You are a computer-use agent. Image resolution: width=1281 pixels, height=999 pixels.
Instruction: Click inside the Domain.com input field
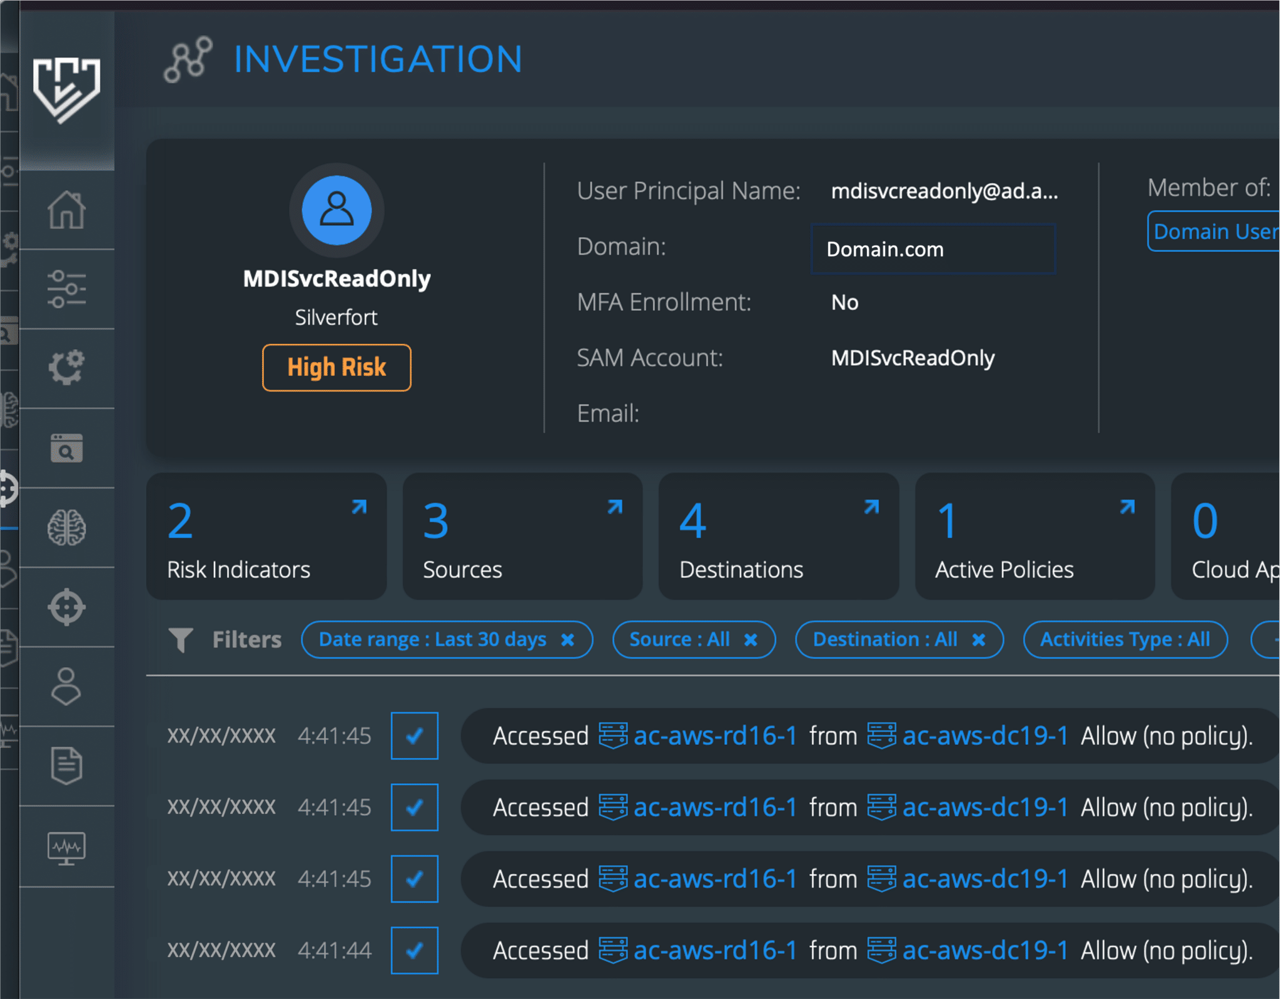coord(932,250)
